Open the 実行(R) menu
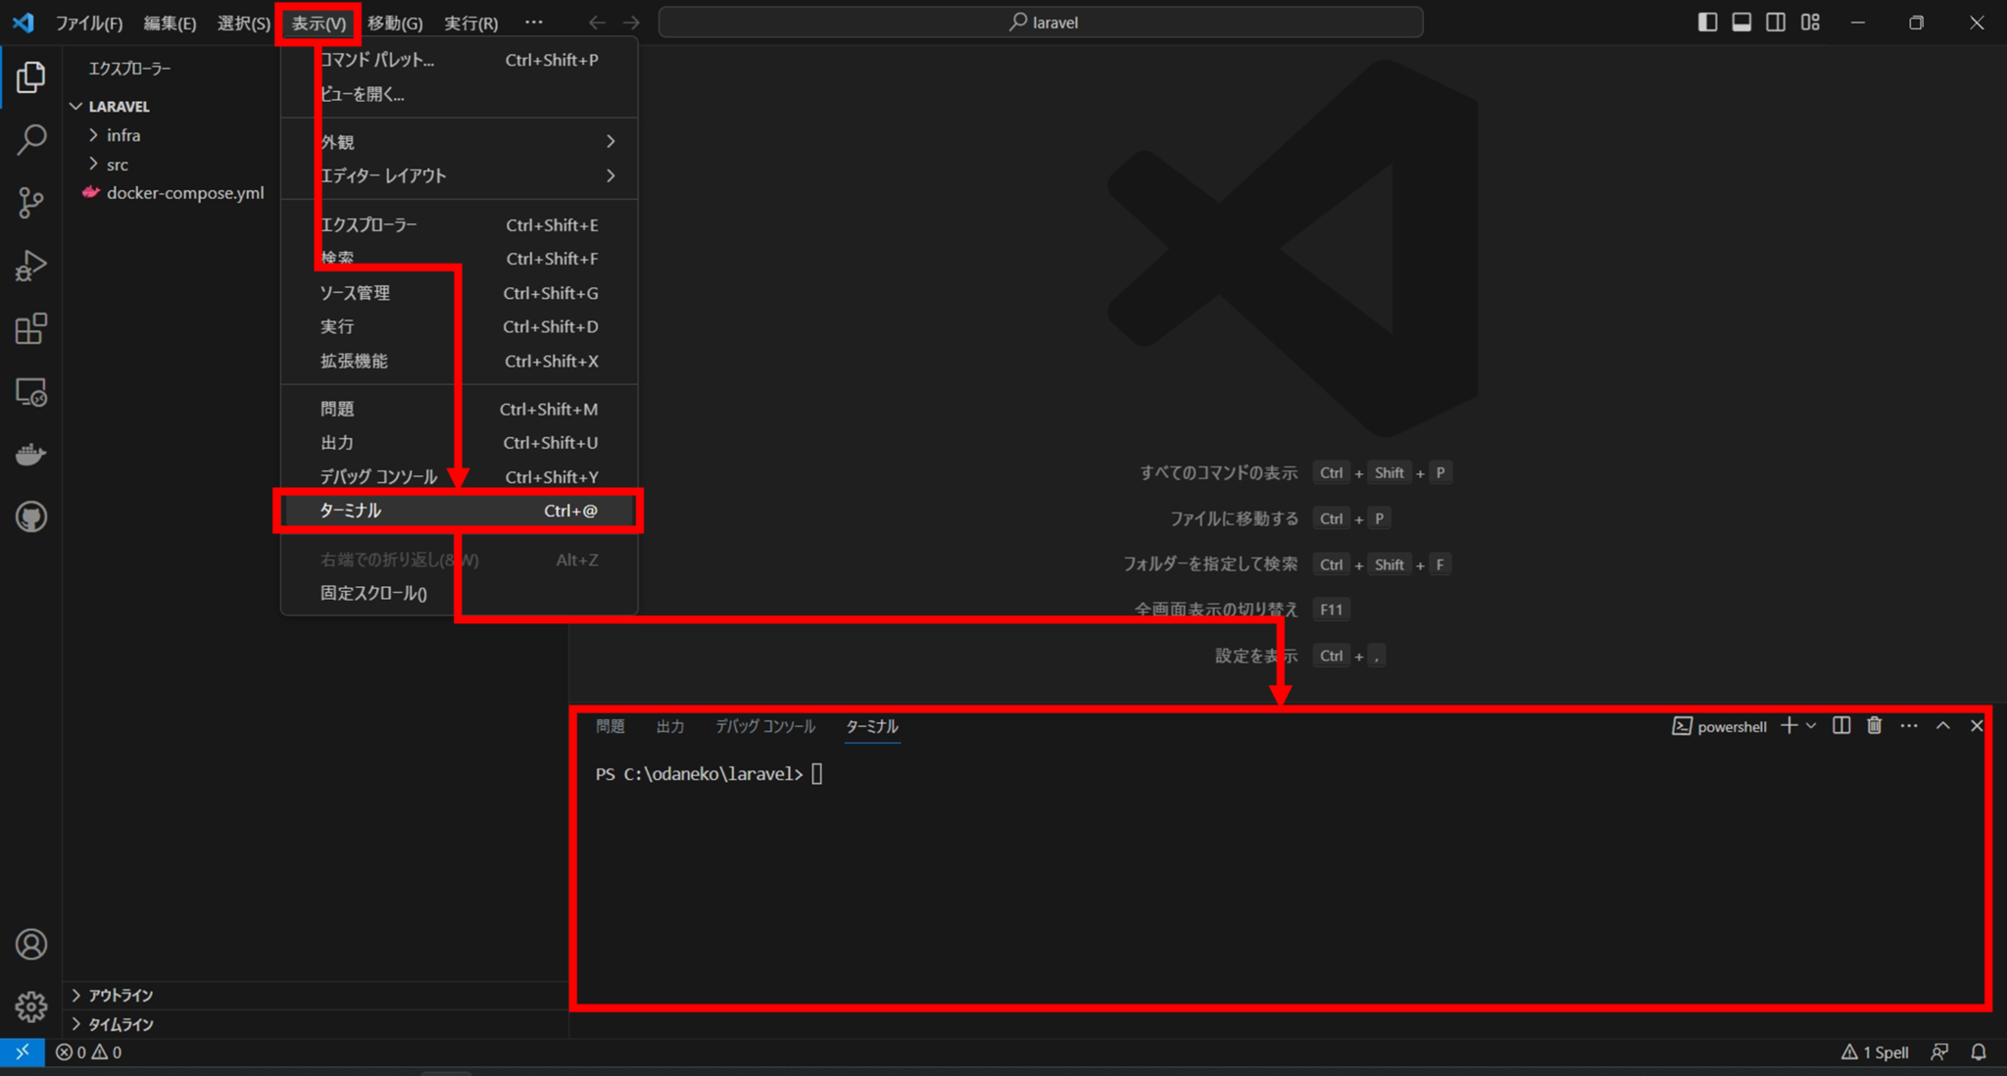Viewport: 2007px width, 1076px height. [470, 22]
